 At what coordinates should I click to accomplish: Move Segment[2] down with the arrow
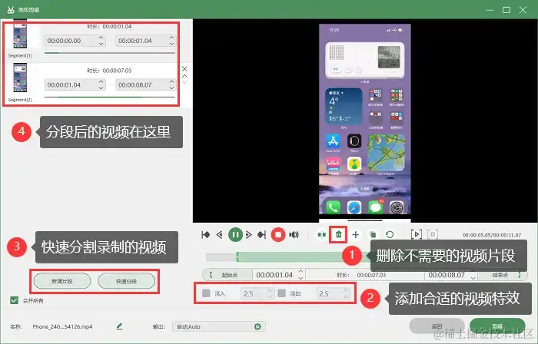[x=184, y=83]
